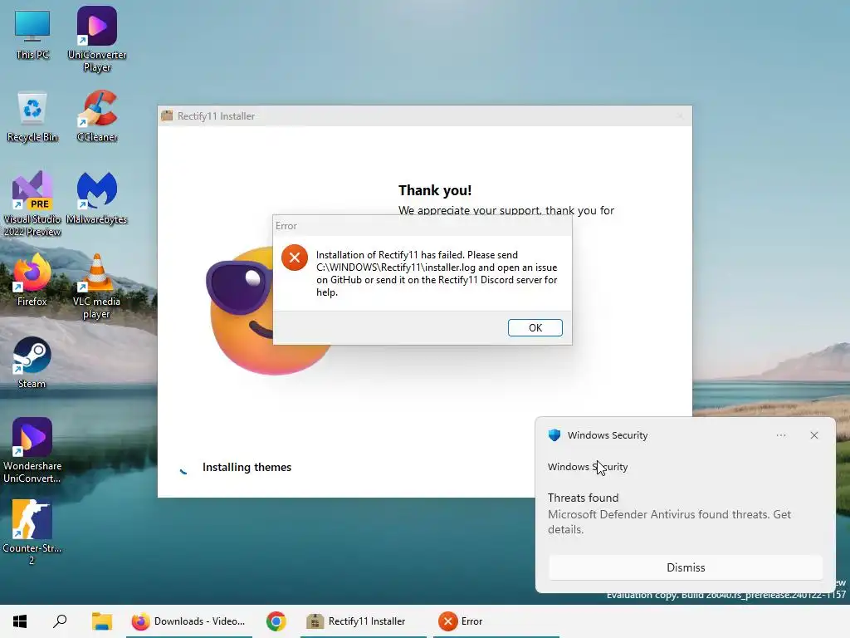Click the 'Installing themes' status text
The width and height of the screenshot is (850, 638).
click(247, 467)
